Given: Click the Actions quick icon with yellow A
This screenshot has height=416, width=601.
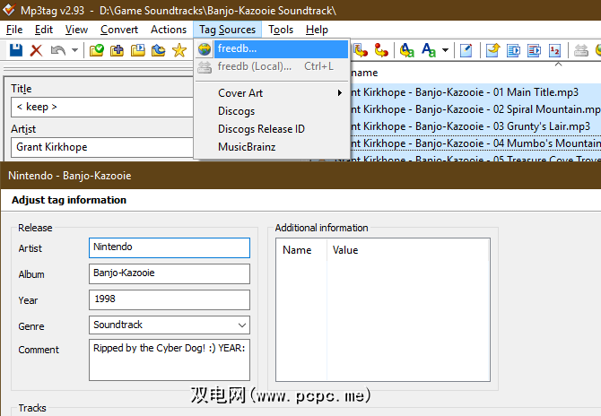Looking at the screenshot, I should pyautogui.click(x=407, y=50).
